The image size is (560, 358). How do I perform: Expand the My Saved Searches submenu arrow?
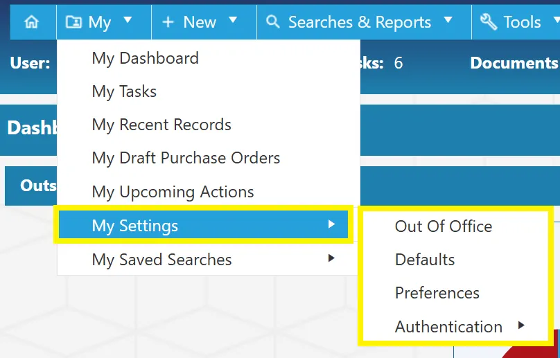(x=331, y=258)
